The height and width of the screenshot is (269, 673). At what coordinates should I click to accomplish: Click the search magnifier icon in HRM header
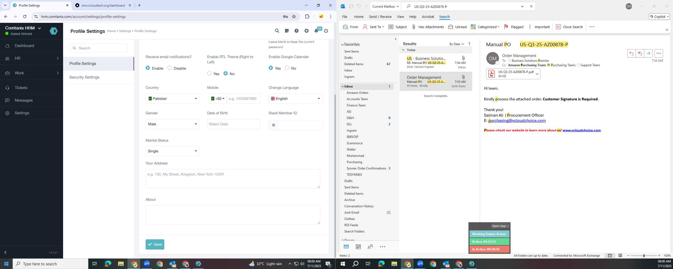point(277,31)
